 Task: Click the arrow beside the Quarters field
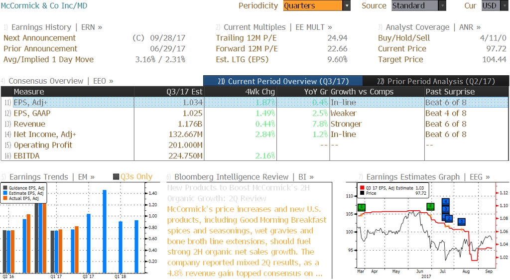point(347,5)
